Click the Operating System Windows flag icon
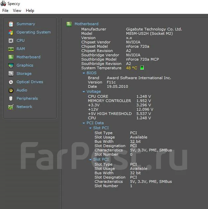Screen dimensions: 208x209 click(x=11, y=32)
